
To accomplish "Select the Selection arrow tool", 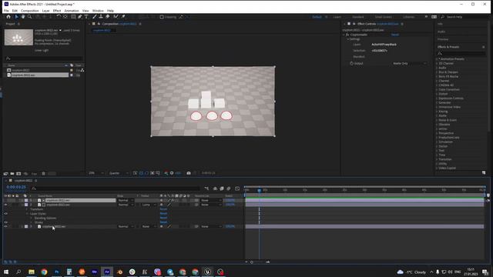I will point(17,17).
